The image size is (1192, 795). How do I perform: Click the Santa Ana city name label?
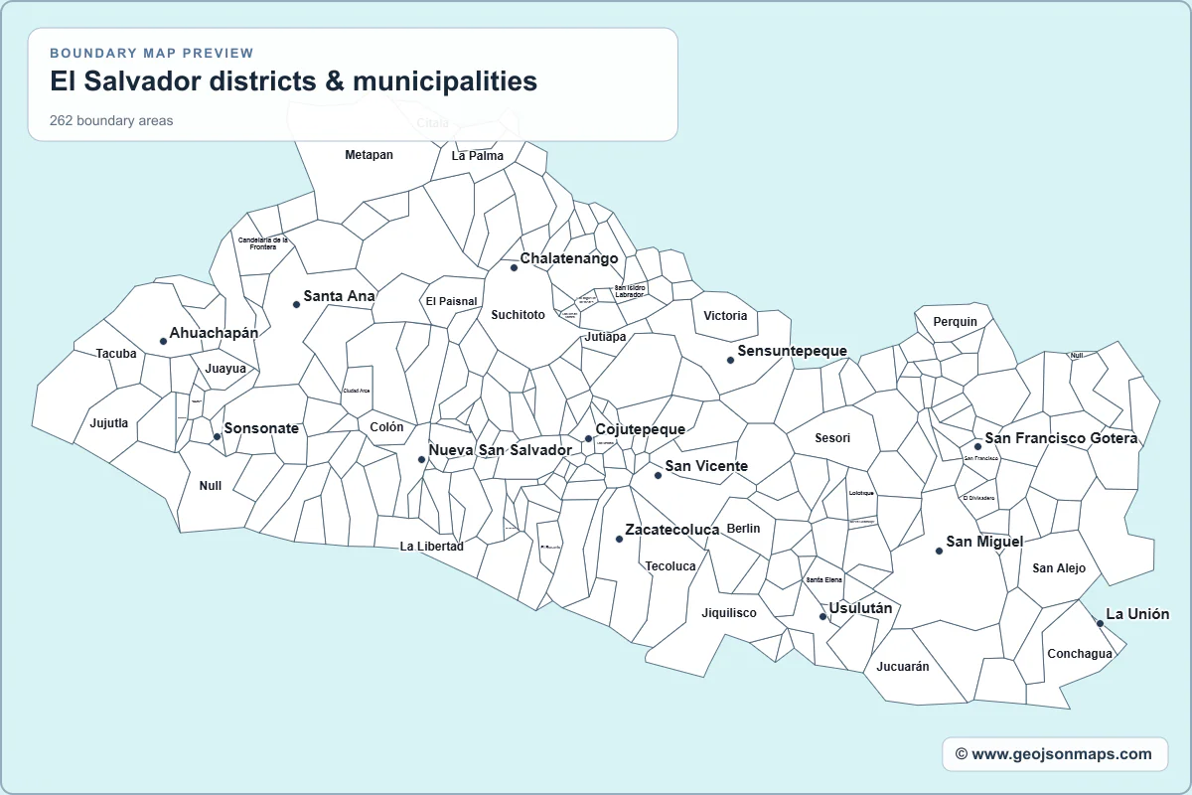point(339,296)
